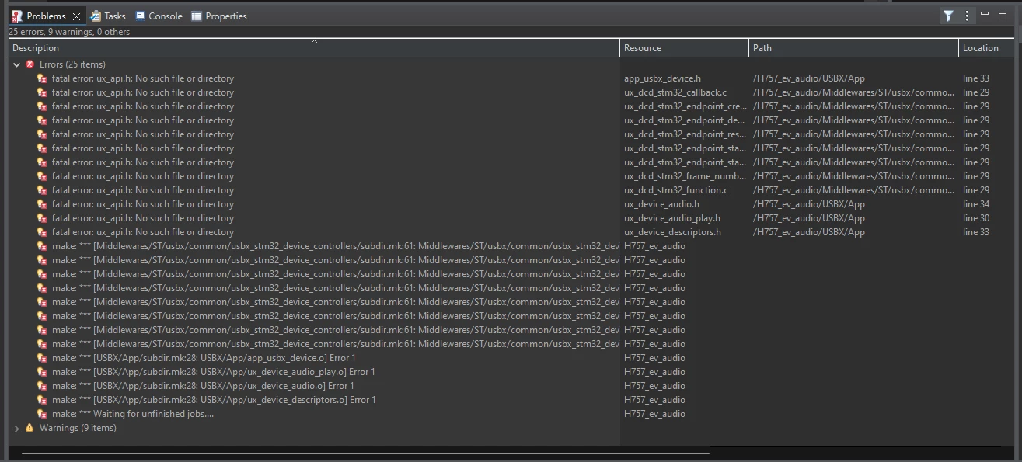Maximize the Problems view panel
Image resolution: width=1022 pixels, height=462 pixels.
1003,15
